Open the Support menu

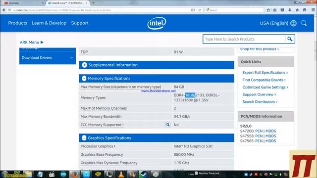coord(80,23)
